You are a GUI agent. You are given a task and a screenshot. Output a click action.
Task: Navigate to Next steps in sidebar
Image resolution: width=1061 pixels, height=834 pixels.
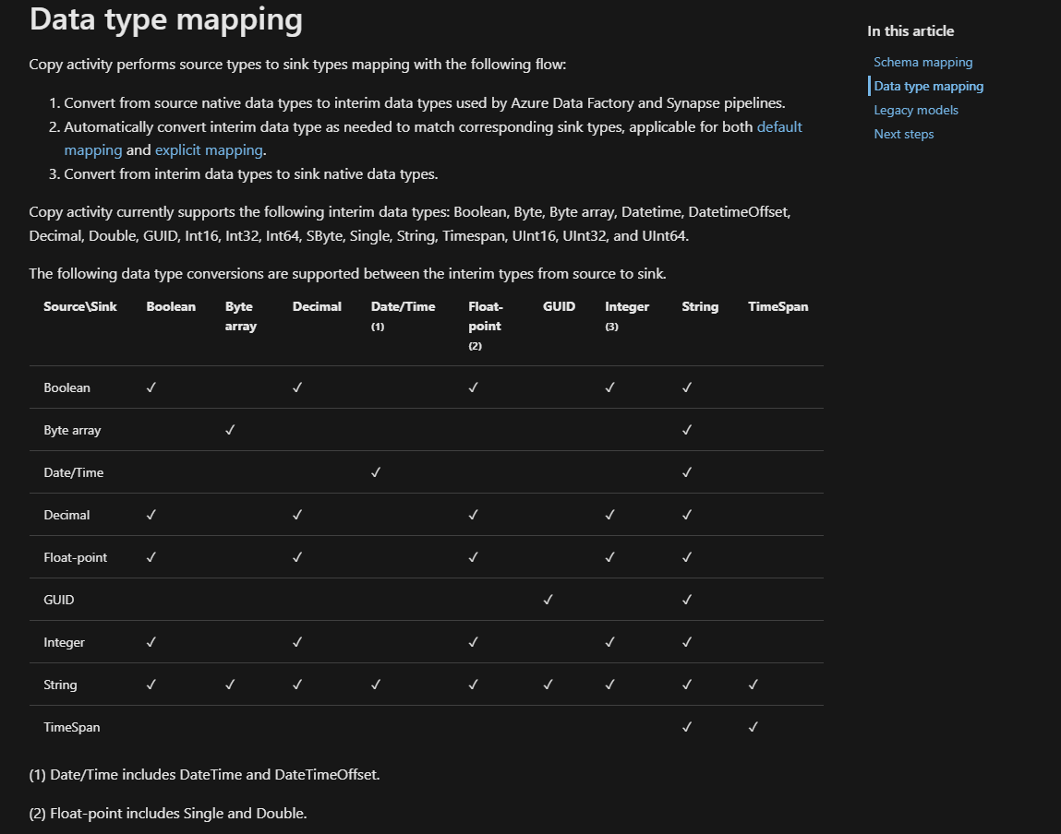click(x=903, y=135)
